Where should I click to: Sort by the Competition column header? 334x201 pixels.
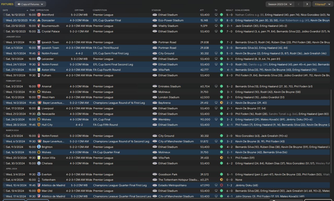(x=100, y=10)
